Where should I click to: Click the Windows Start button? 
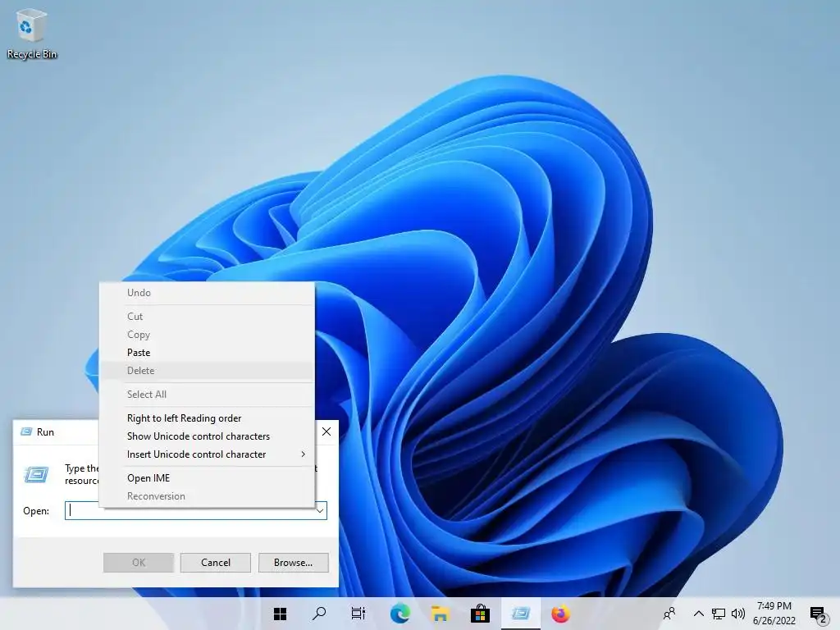(x=281, y=614)
